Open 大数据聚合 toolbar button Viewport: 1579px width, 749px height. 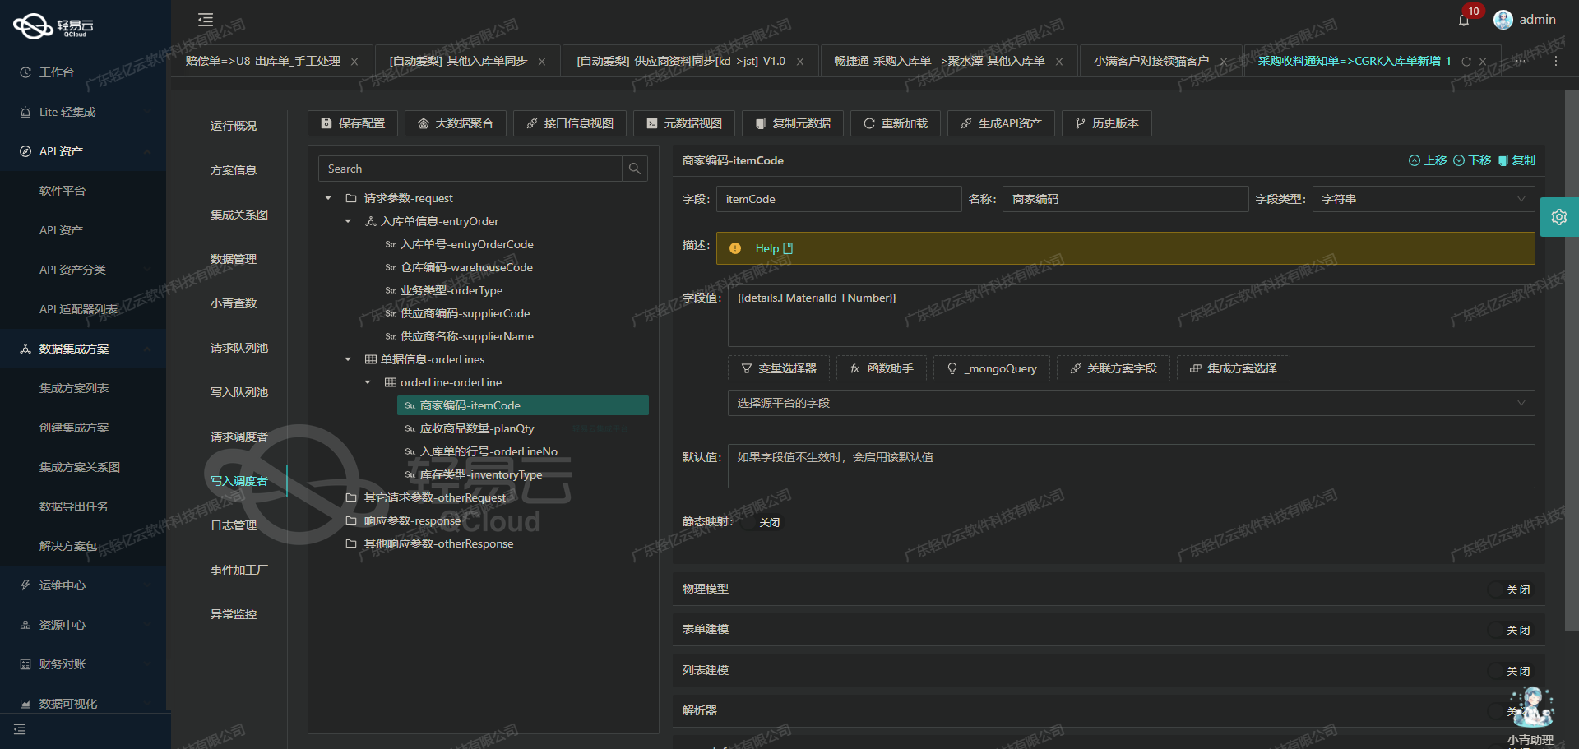tap(456, 123)
